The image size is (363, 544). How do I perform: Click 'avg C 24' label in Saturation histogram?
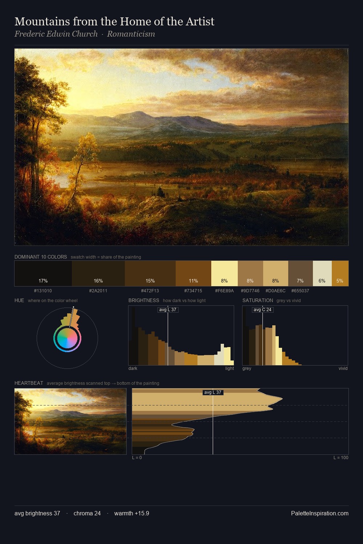pos(262,310)
